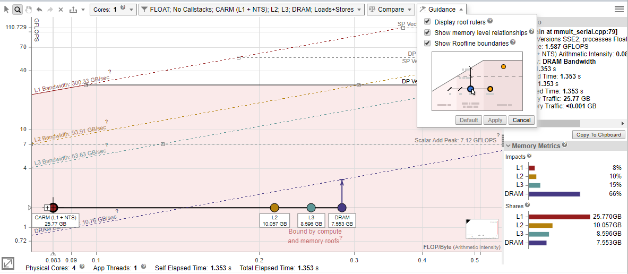Image resolution: width=628 pixels, height=274 pixels.
Task: Select the CARM red dot on chart
Action: (x=54, y=208)
